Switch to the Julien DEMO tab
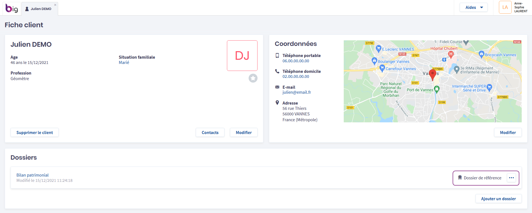The width and height of the screenshot is (532, 213). pos(40,9)
